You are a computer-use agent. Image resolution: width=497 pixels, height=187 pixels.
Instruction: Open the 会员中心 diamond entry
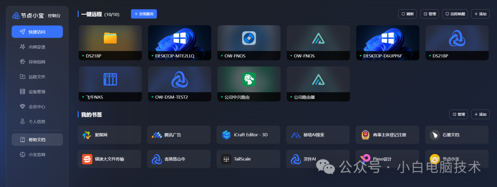pos(37,107)
